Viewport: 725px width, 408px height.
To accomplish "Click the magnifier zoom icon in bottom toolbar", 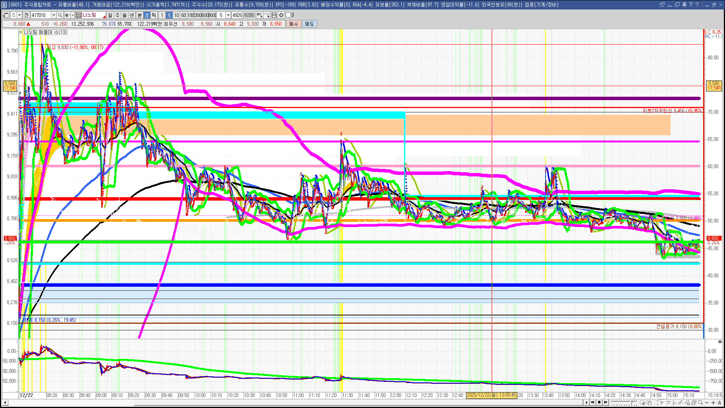I will (700, 403).
